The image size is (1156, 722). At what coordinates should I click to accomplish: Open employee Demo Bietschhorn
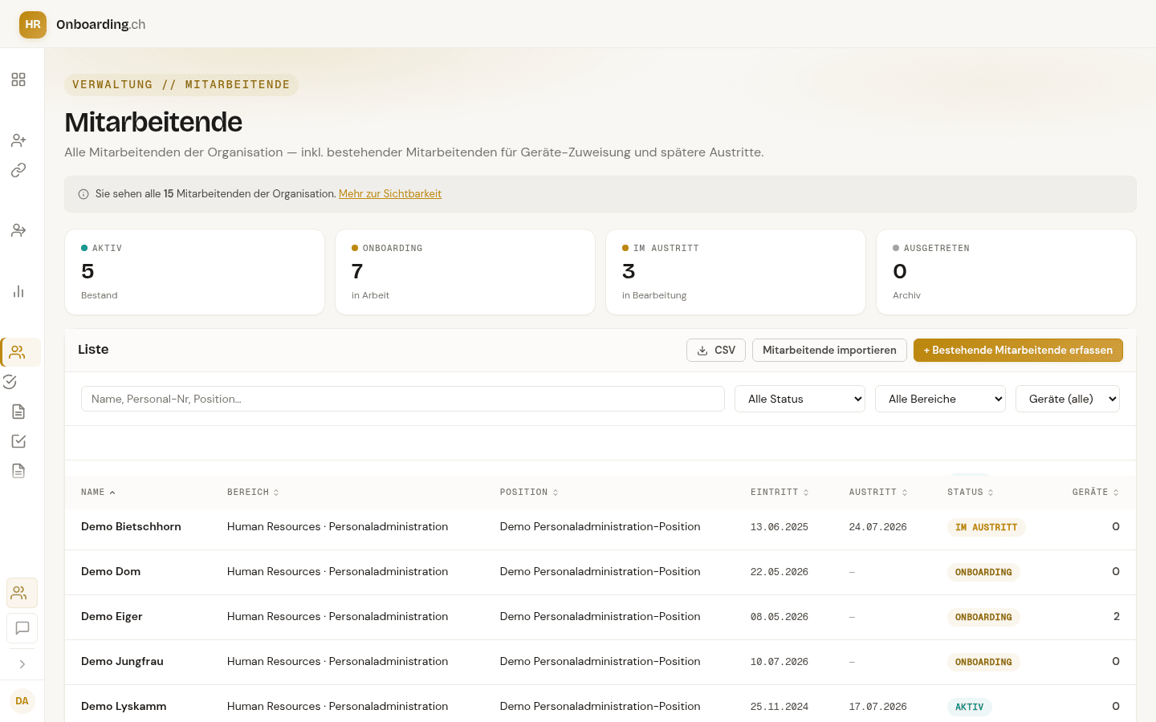click(x=131, y=527)
